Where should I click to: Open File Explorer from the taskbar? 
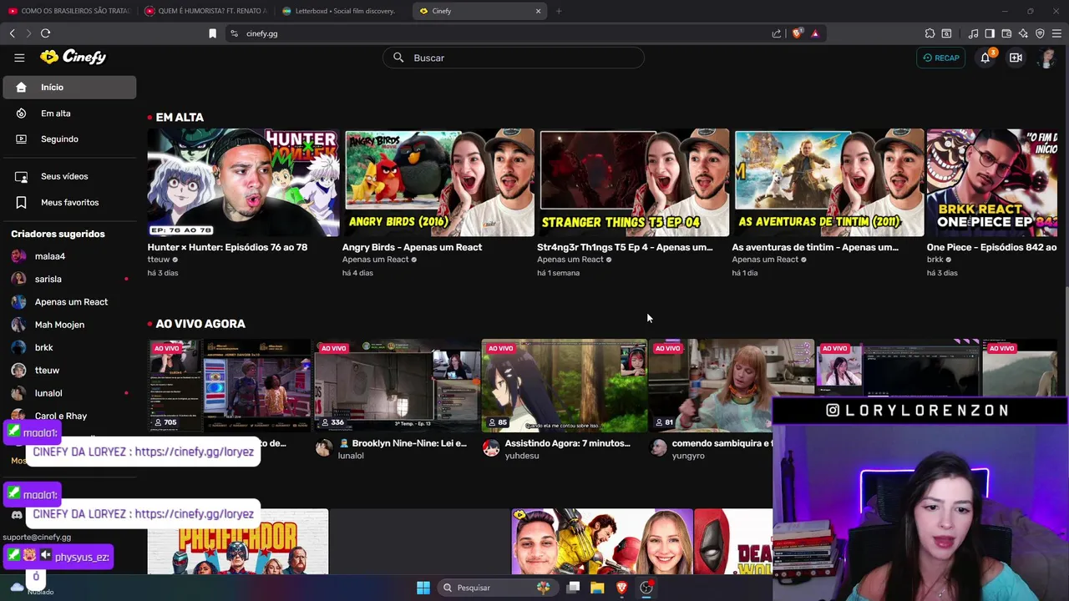pyautogui.click(x=597, y=588)
